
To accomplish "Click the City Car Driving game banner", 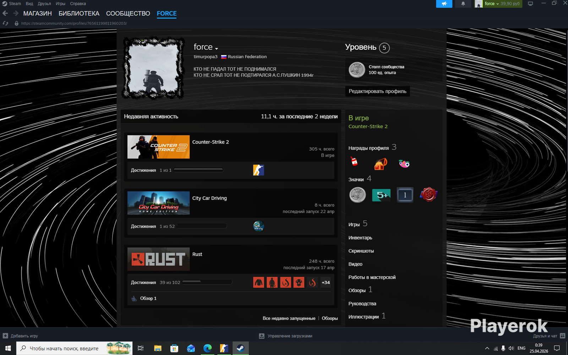I will pos(158,203).
